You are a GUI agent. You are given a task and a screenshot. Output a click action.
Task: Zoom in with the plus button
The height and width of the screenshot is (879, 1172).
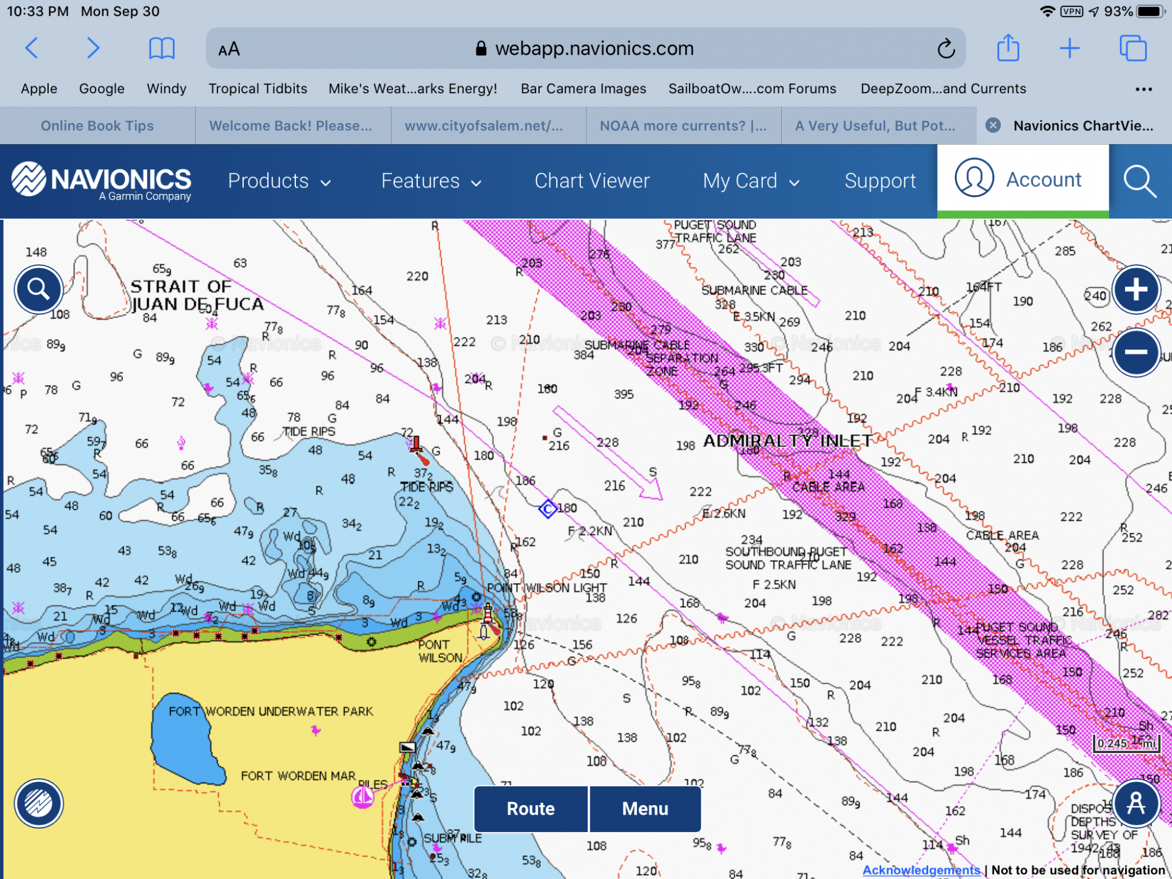[x=1136, y=289]
